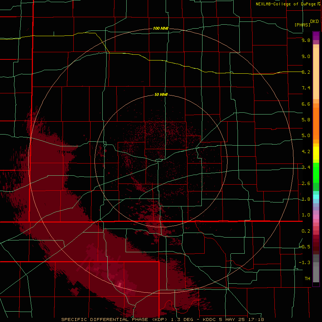
Task: Click the 100 NMI range ring label
Action: point(161,28)
